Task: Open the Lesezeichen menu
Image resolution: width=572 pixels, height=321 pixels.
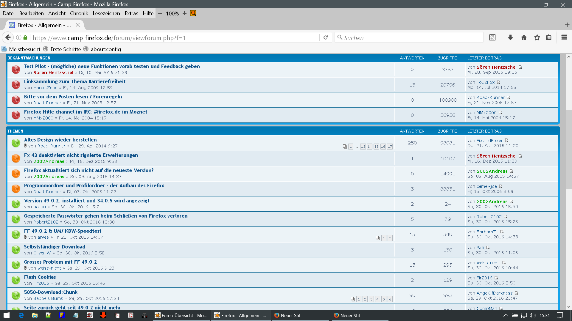Action: pos(106,13)
